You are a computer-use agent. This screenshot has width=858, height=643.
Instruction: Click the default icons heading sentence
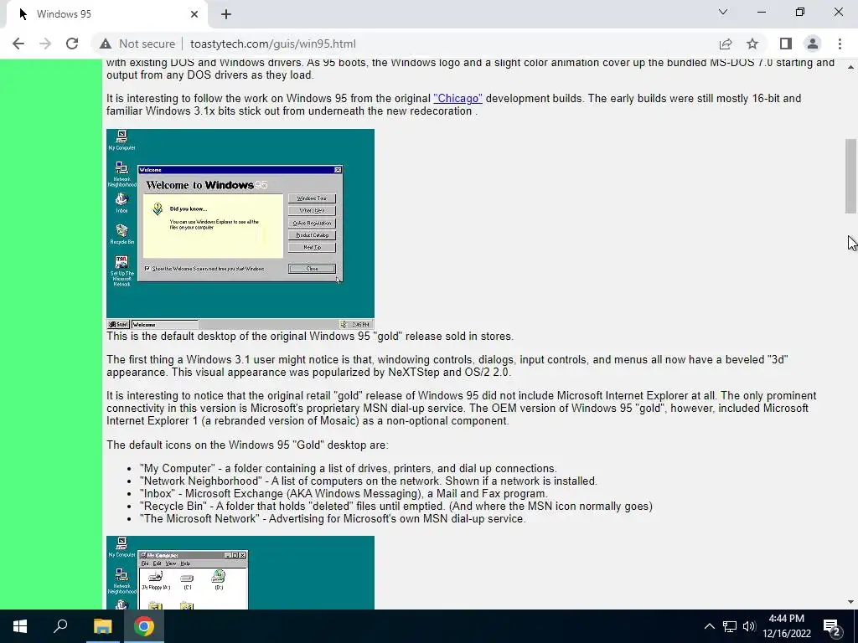coord(247,445)
